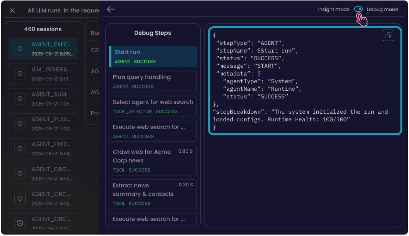
Task: Toggle the Insight/Debug mode switch
Action: 358,10
